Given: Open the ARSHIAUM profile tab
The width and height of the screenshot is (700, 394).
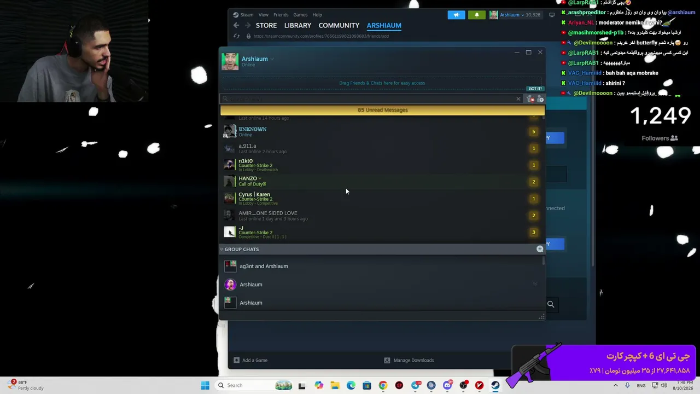Looking at the screenshot, I should click(384, 25).
